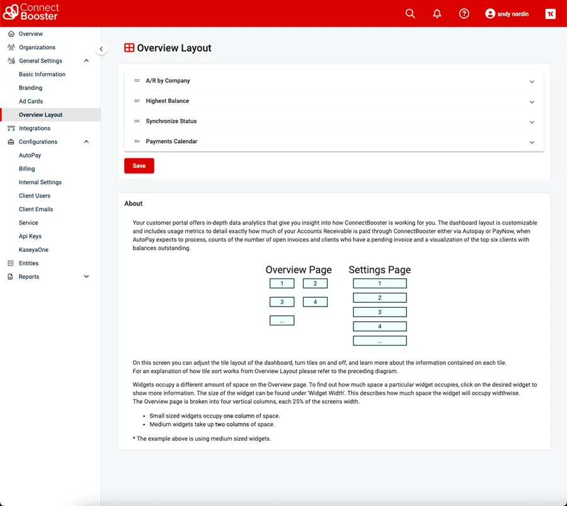This screenshot has height=506, width=567.
Task: Expand the A/R by Company panel
Action: [532, 81]
